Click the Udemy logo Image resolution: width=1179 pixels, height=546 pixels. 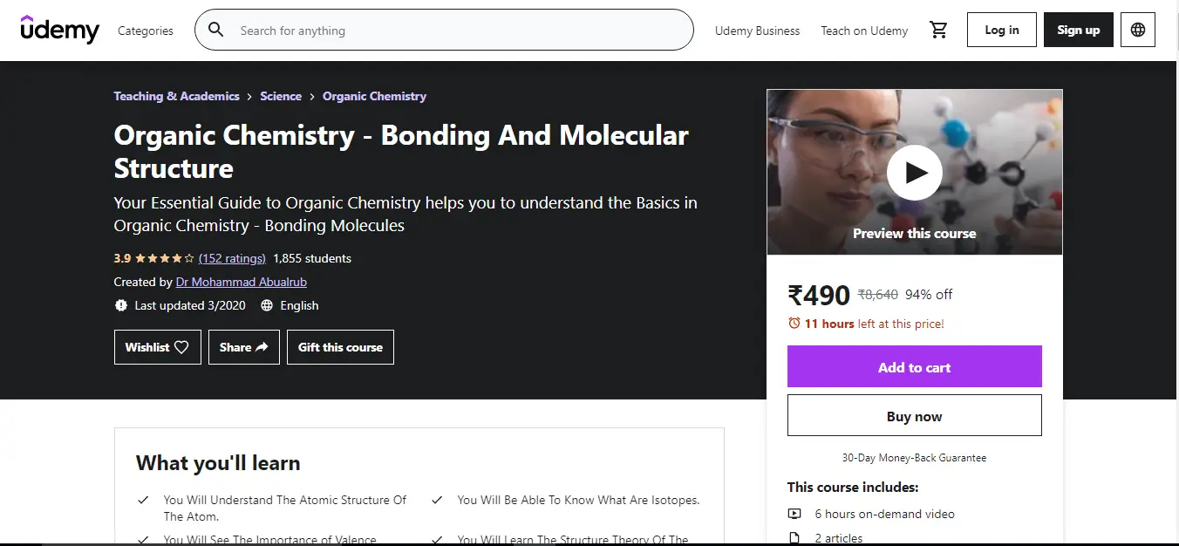[x=59, y=30]
